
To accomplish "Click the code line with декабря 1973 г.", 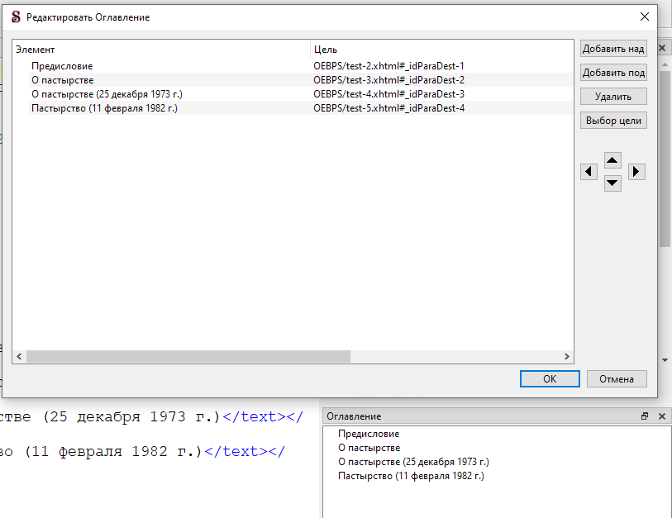I will click(x=151, y=417).
